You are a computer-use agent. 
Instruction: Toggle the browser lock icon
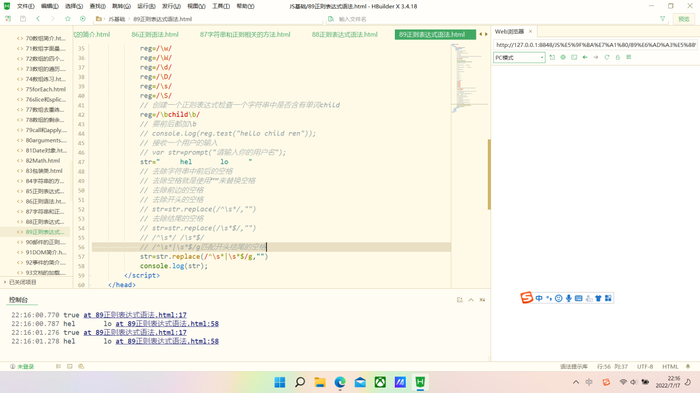pos(618,57)
